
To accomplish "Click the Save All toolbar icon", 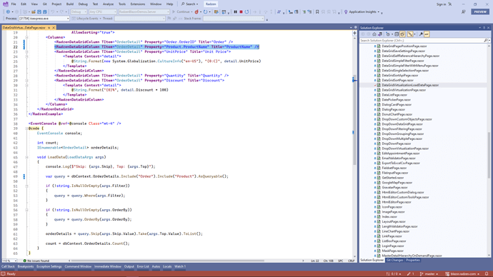I will coord(44,12).
